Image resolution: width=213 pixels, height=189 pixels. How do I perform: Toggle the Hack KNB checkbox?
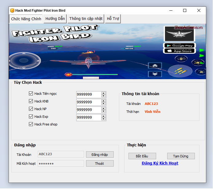(31, 101)
